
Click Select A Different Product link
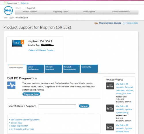42,50
